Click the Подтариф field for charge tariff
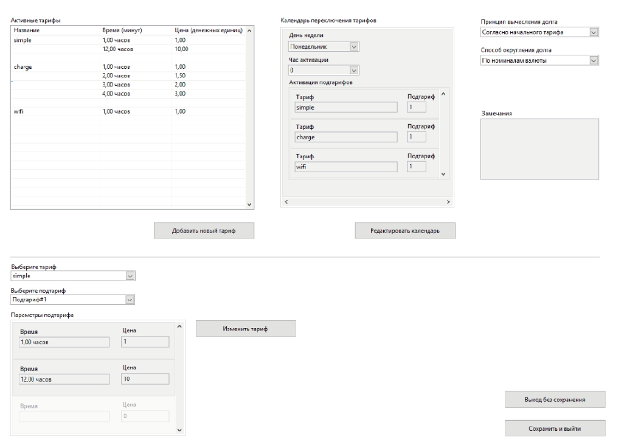This screenshot has width=624, height=443. (416, 137)
